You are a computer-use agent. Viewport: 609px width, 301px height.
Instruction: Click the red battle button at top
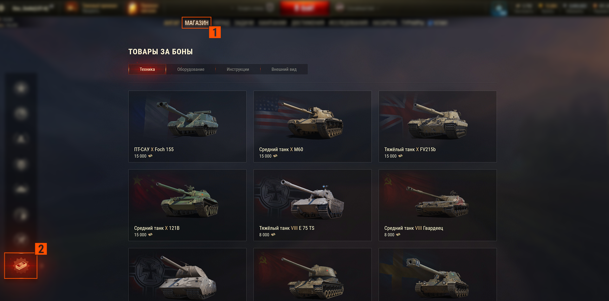click(x=304, y=8)
